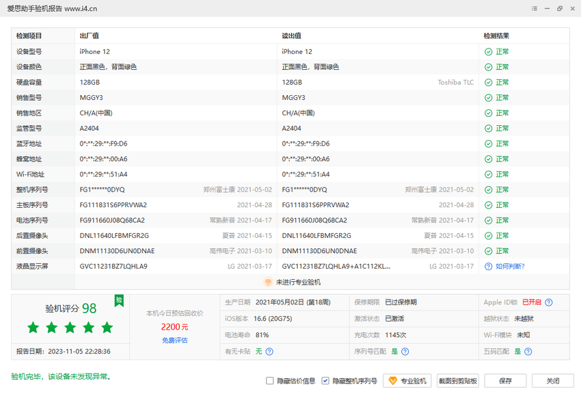Open the help icon next to 有无卡贴

[x=269, y=352]
